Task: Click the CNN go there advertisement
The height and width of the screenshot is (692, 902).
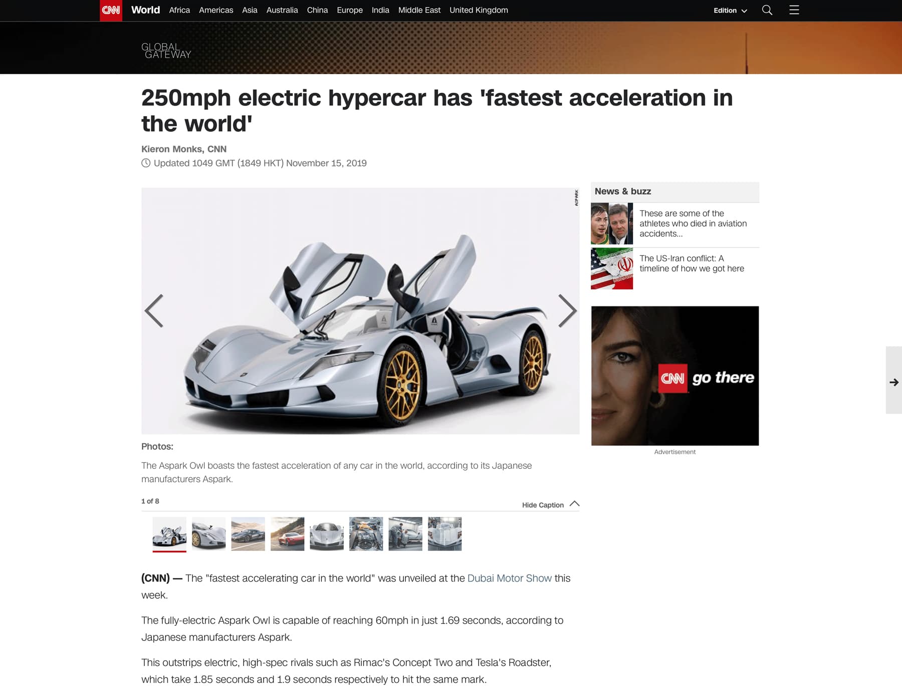Action: coord(674,376)
